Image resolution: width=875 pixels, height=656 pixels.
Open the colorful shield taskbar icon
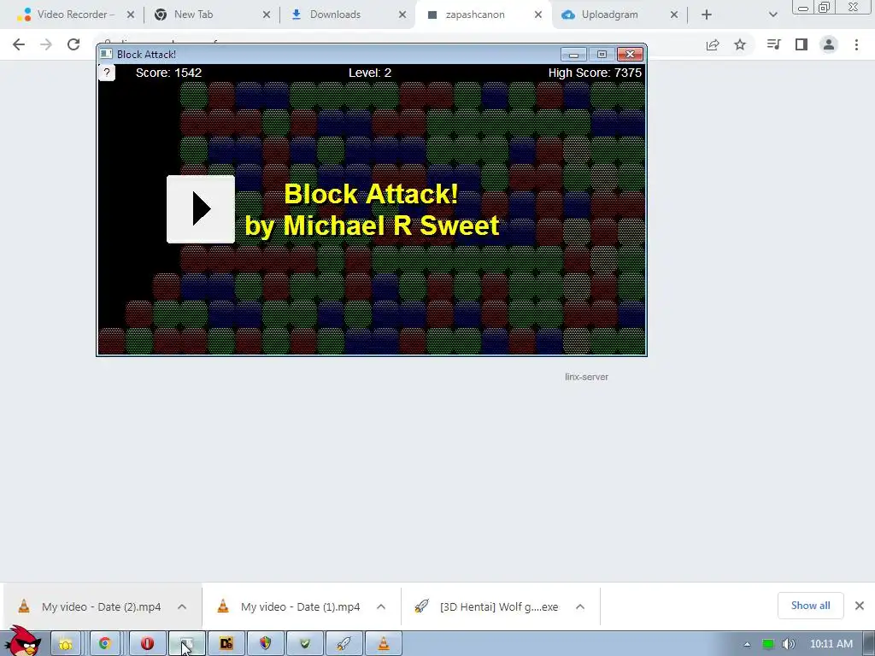(x=265, y=644)
